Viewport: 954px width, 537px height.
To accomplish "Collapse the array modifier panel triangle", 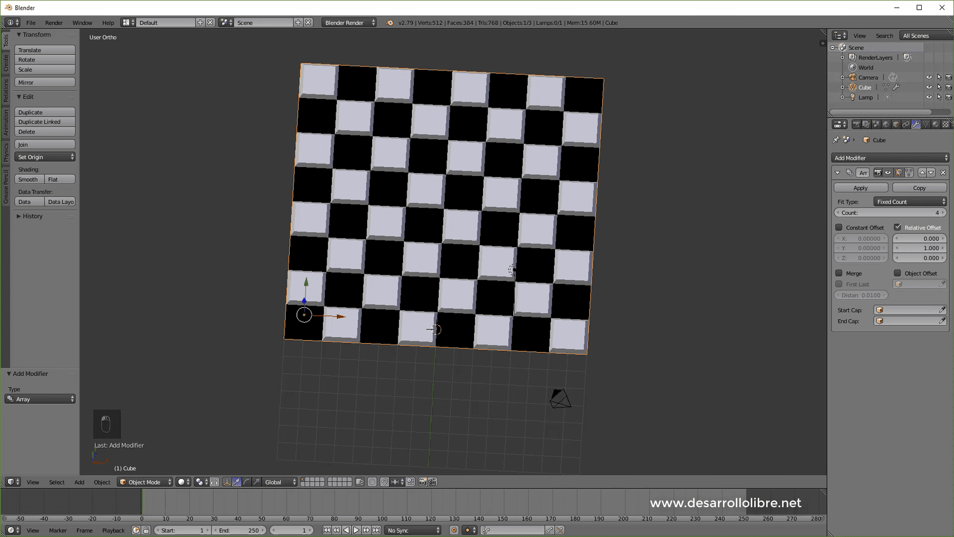I will click(838, 172).
